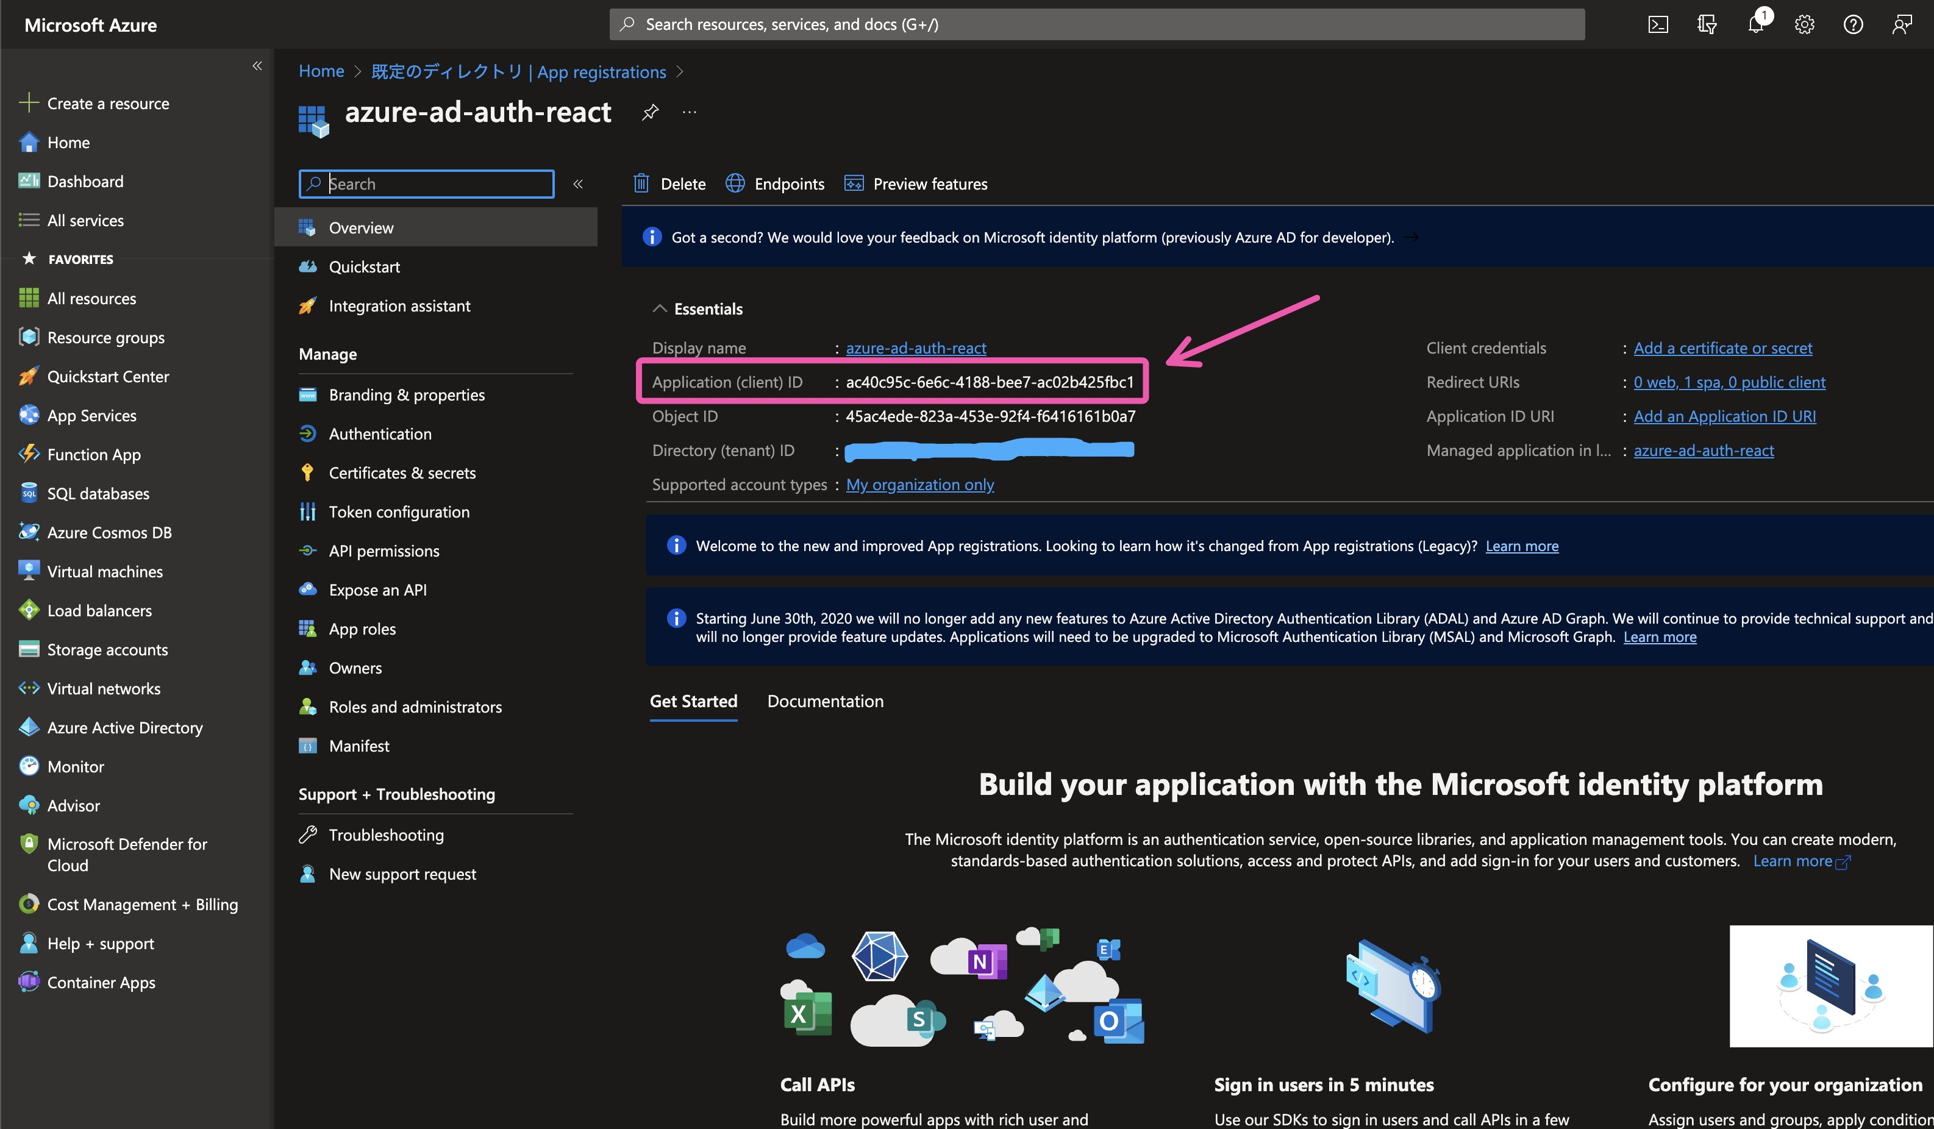The width and height of the screenshot is (1934, 1129).
Task: Click the Delete toolbar button
Action: tap(669, 184)
